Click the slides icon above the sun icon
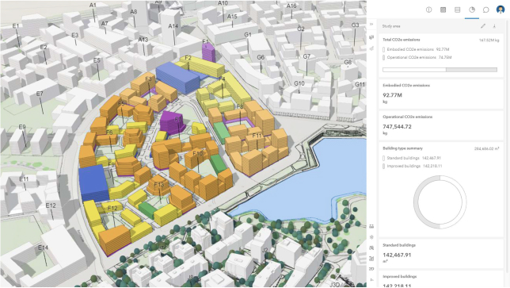Viewport: 510px width, 288px height. click(x=371, y=226)
